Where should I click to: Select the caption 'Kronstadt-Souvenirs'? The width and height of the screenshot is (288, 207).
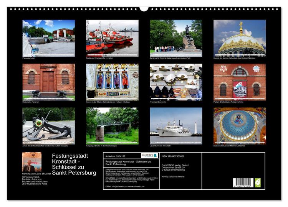[x=158, y=102]
